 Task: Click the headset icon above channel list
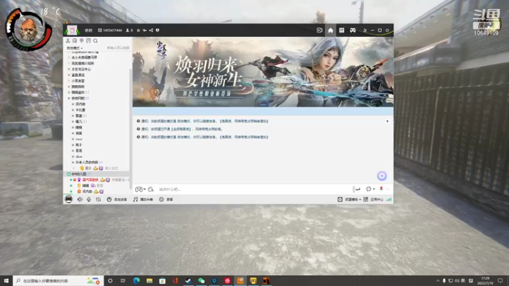click(74, 41)
